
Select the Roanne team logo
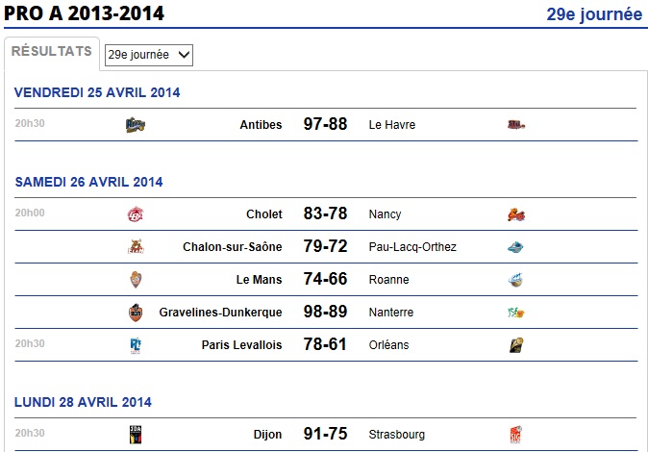coord(515,280)
